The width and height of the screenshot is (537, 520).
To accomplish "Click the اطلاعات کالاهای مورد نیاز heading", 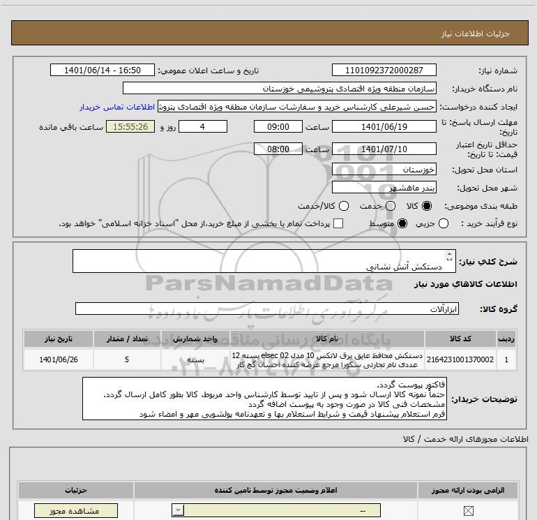I will click(x=465, y=284).
